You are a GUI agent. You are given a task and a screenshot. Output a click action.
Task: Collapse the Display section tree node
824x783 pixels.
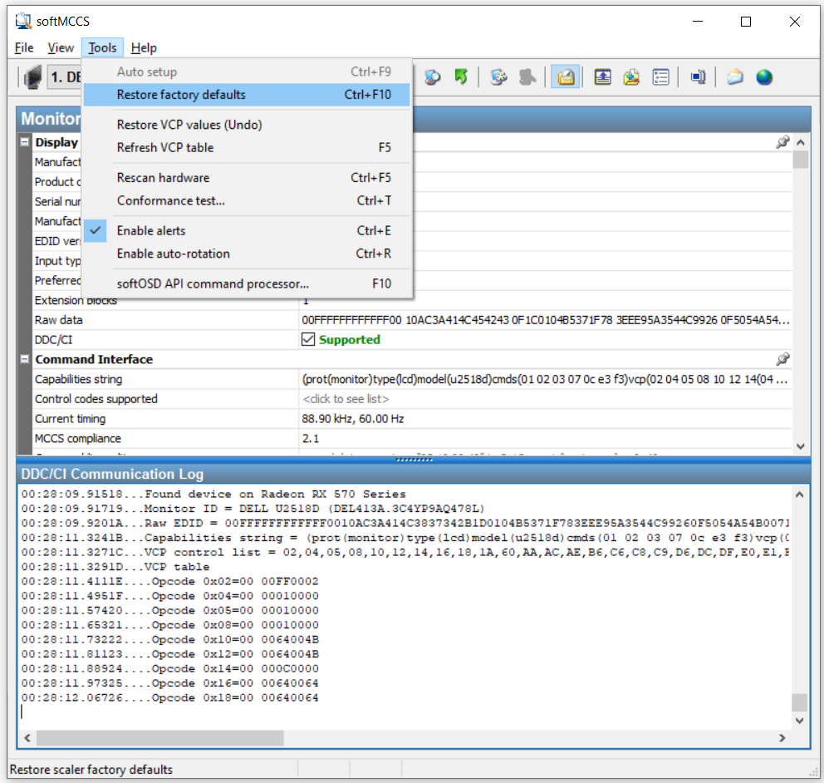pyautogui.click(x=25, y=142)
